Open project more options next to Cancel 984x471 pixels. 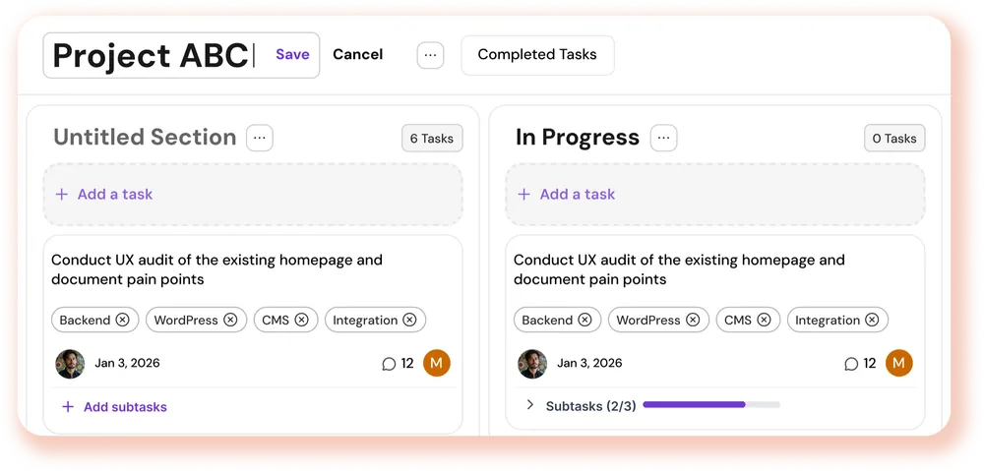click(431, 55)
